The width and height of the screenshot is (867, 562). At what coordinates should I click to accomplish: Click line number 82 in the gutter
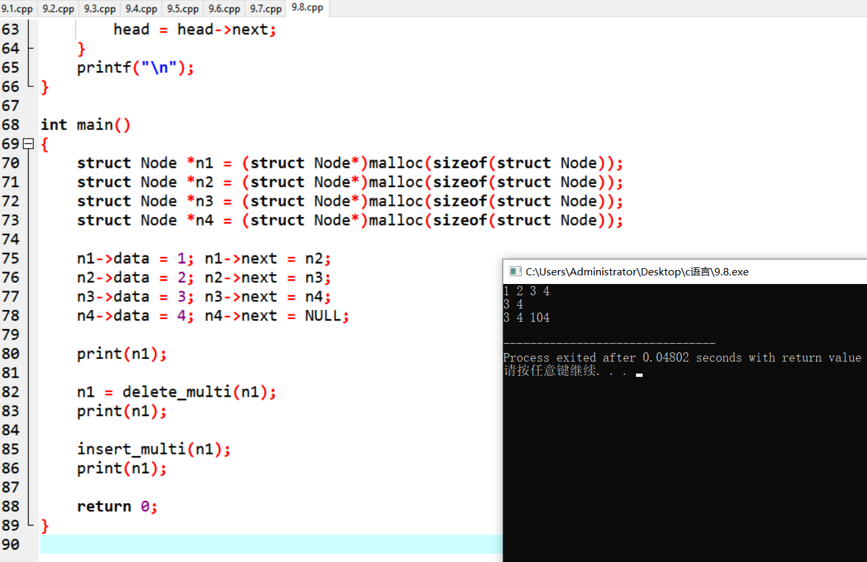pyautogui.click(x=11, y=392)
